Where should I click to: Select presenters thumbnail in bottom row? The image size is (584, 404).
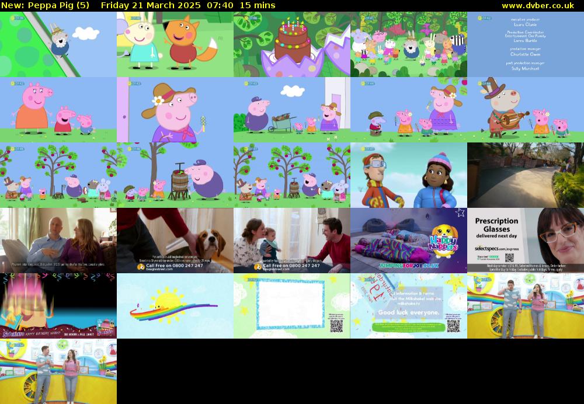pos(58,371)
